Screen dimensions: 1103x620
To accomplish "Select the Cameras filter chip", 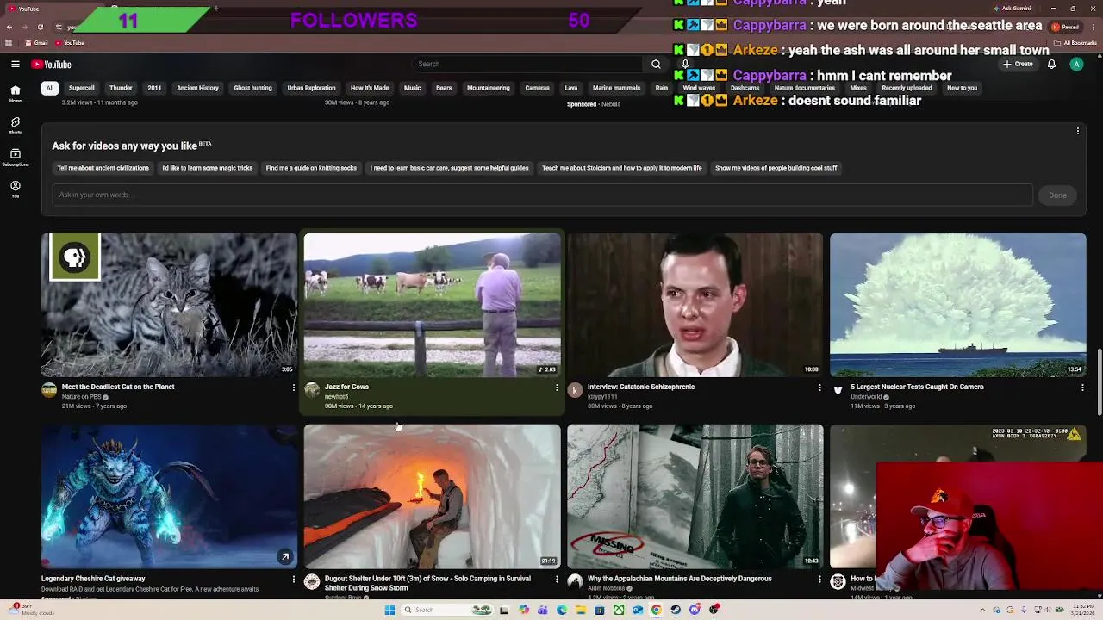I will (x=537, y=88).
